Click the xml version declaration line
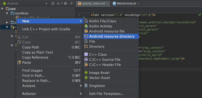This screenshot has width=202, height=98. 123,15
